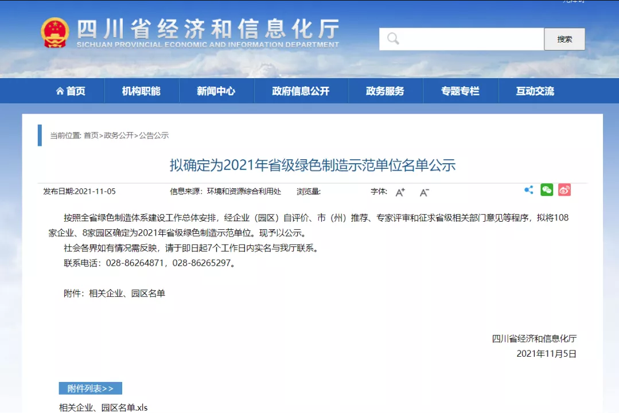
Task: Go to 首页 home in navigation bar
Action: coord(71,91)
